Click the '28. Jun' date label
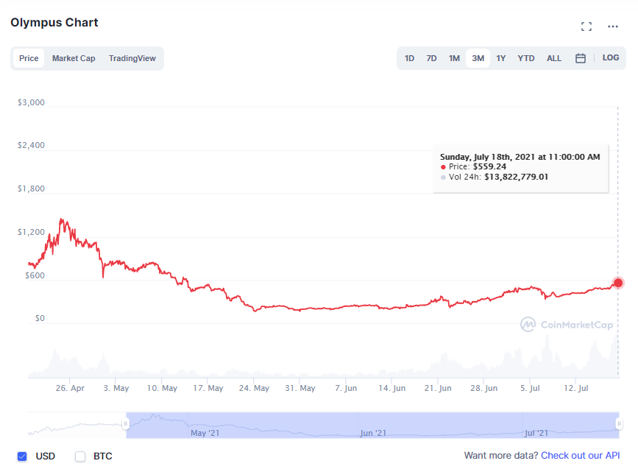This screenshot has height=469, width=638. [483, 389]
